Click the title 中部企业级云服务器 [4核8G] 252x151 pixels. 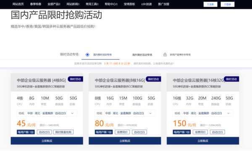41,80
